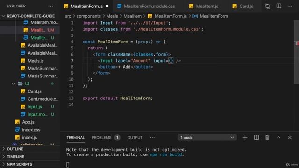
Task: Open MealsSummar... JS file
Action: pos(30,69)
